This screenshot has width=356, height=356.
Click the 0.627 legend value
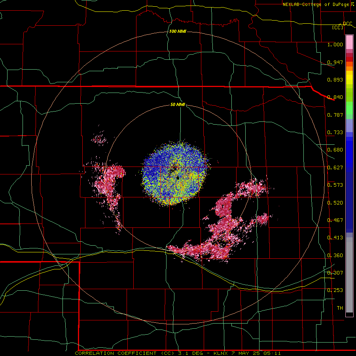tap(335, 168)
